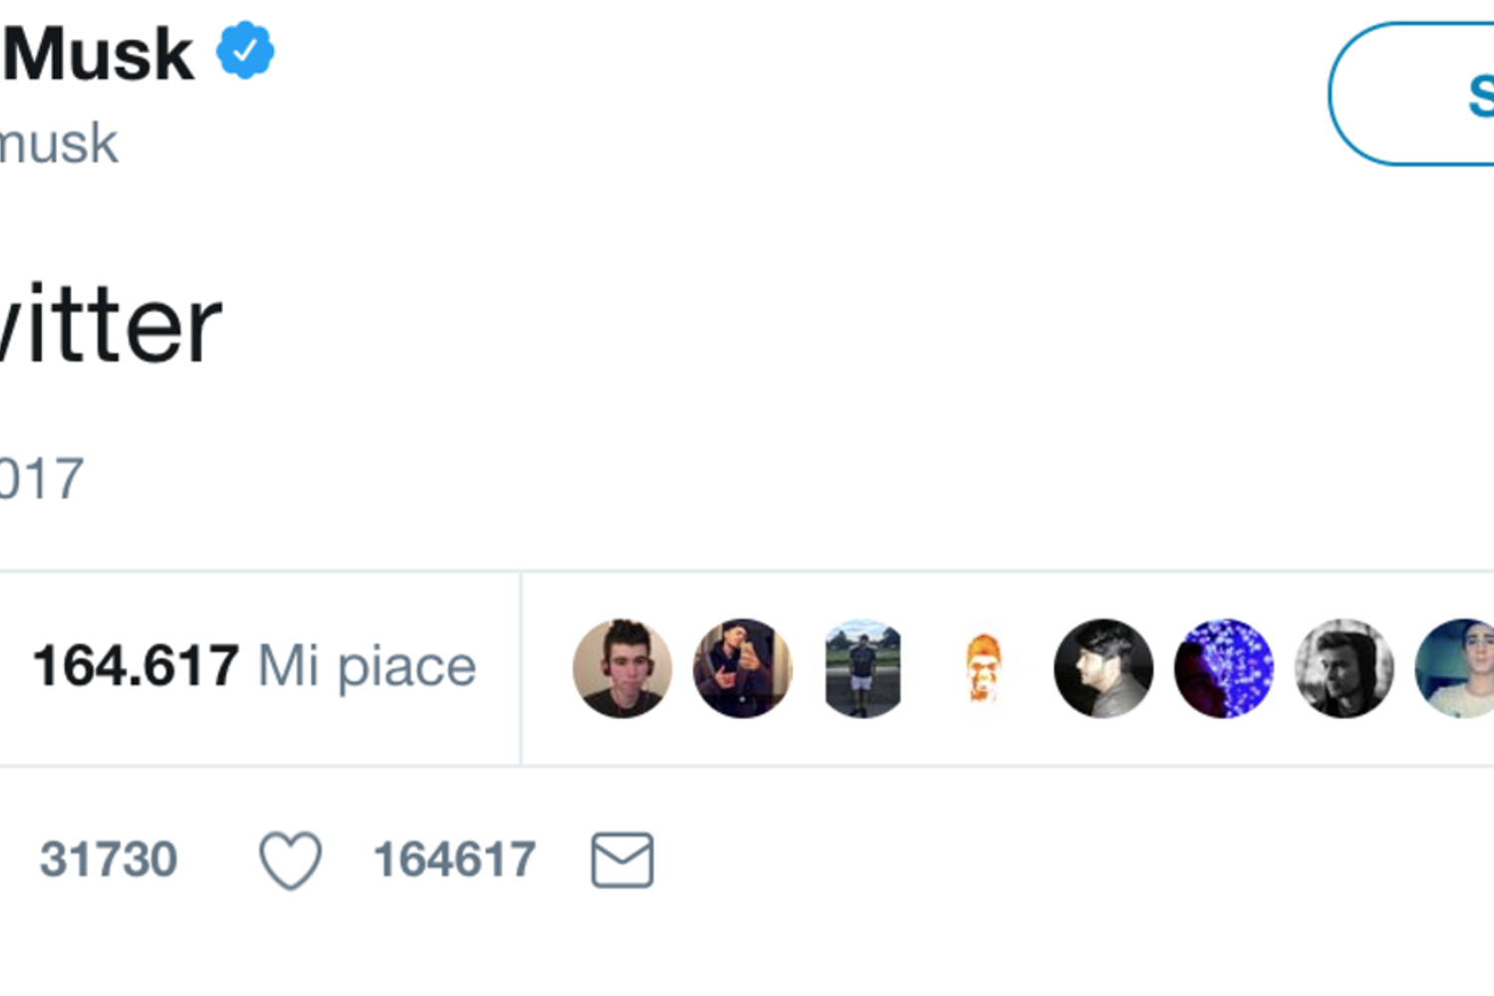Click the blue sparkling lights avatar

(1224, 668)
